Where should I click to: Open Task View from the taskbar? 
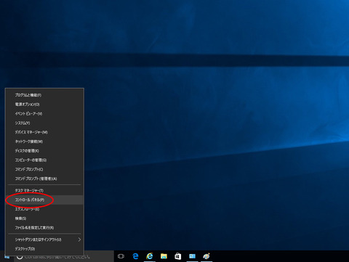[x=121, y=256]
